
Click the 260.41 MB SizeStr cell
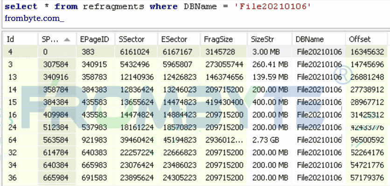tap(270, 65)
